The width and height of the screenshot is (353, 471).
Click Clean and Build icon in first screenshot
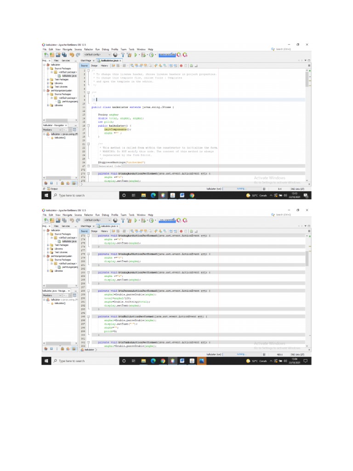129,55
